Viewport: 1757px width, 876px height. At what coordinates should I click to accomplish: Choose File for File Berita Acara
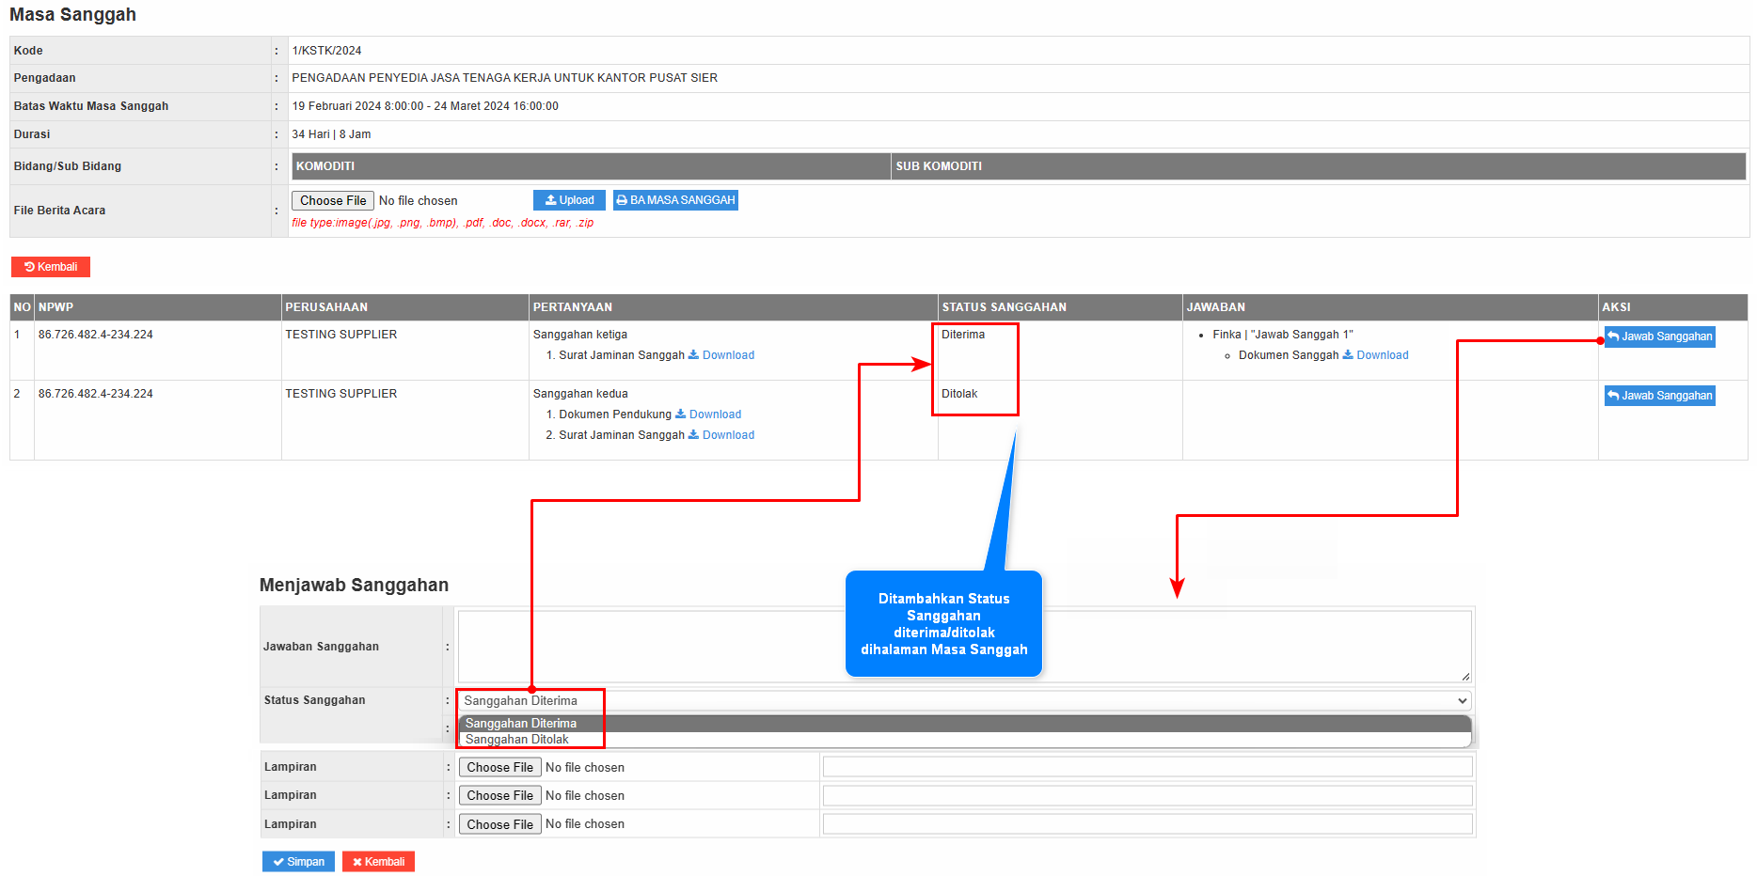click(333, 200)
